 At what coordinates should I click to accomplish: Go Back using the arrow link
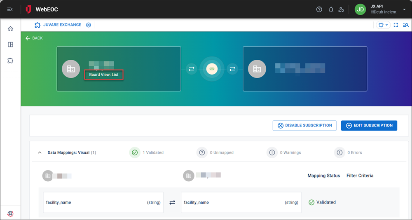34,38
